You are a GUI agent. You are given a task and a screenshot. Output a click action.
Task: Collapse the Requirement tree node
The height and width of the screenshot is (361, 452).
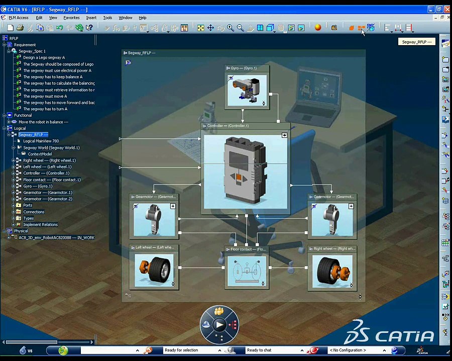click(4, 45)
